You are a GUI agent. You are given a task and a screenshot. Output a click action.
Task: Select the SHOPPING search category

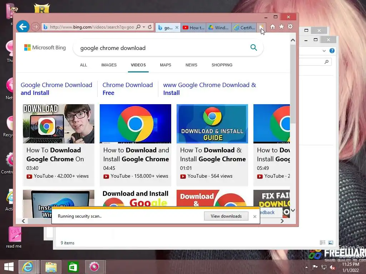222,65
